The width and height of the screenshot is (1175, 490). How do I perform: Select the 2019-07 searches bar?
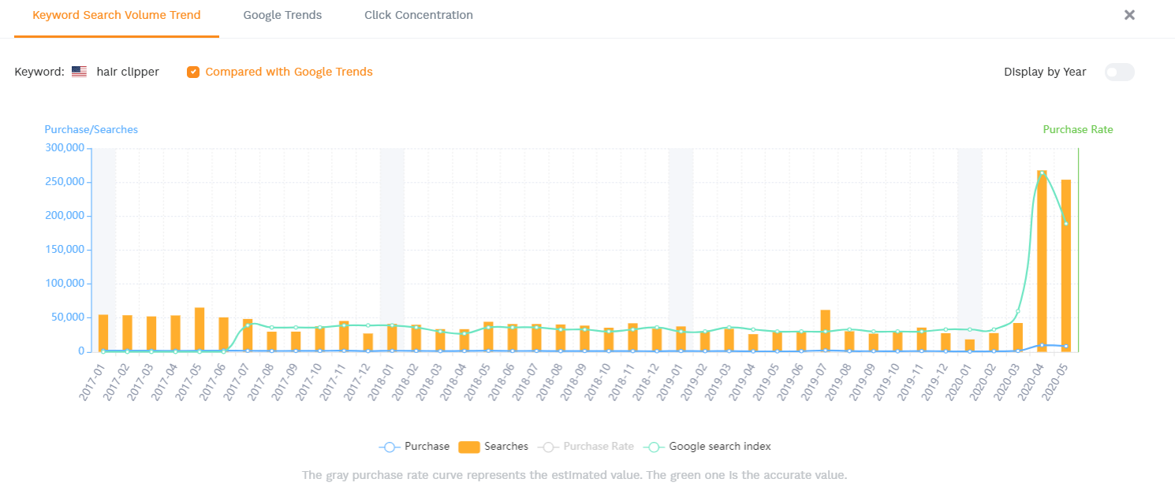pos(826,331)
